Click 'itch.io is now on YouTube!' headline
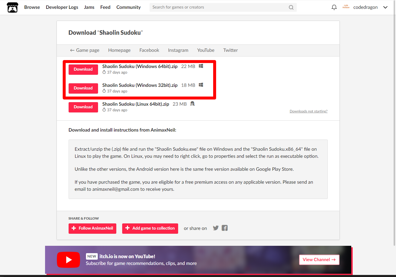This screenshot has height=277, width=396. coord(127,256)
